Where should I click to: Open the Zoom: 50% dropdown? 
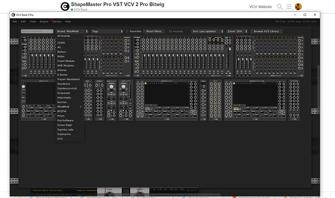237,31
